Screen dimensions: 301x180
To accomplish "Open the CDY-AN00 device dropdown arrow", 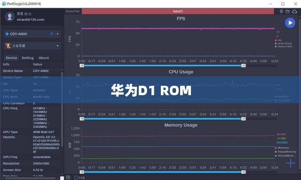I will (x=57, y=34).
